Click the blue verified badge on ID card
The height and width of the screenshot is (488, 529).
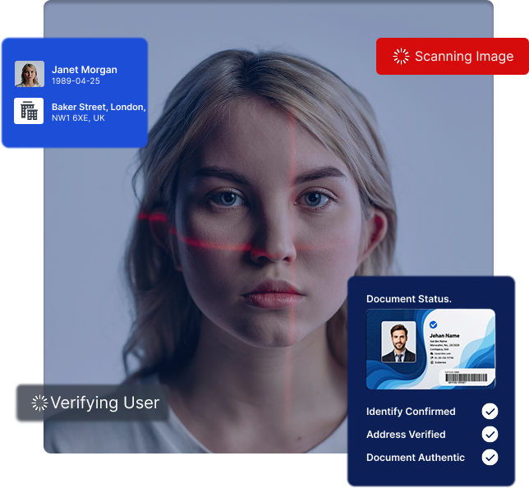(x=433, y=325)
